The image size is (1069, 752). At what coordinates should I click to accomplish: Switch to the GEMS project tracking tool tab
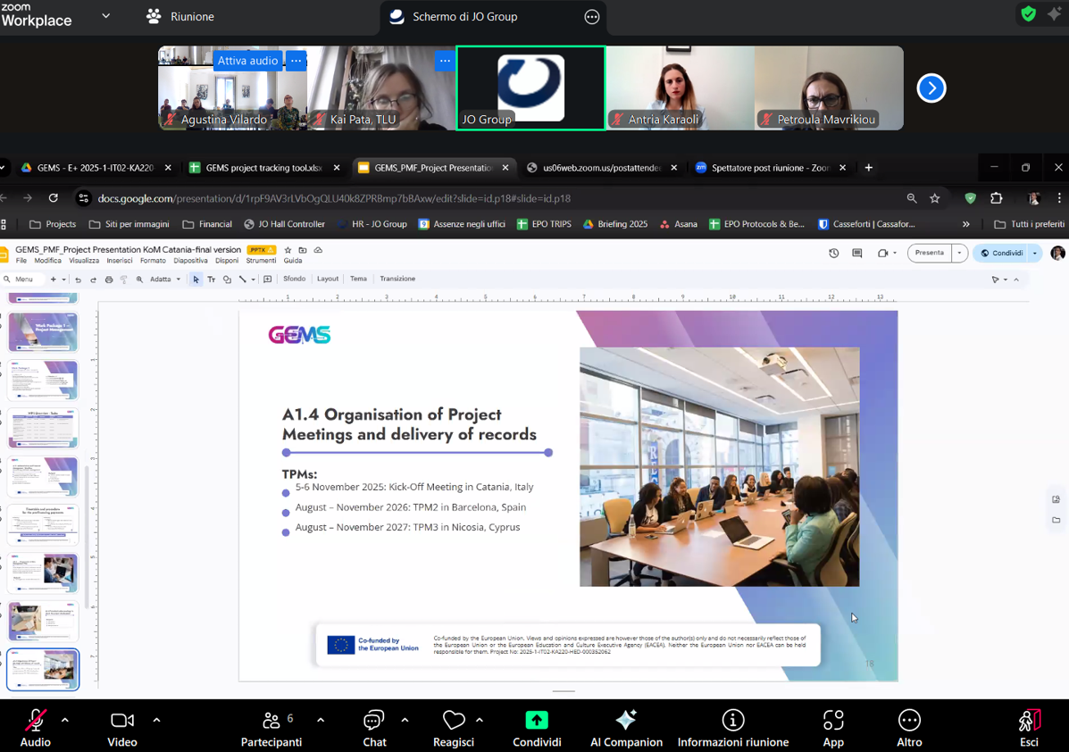263,168
